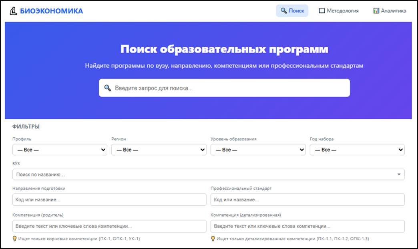Click the Профиль filter label
This screenshot has height=249, width=418.
click(x=22, y=139)
